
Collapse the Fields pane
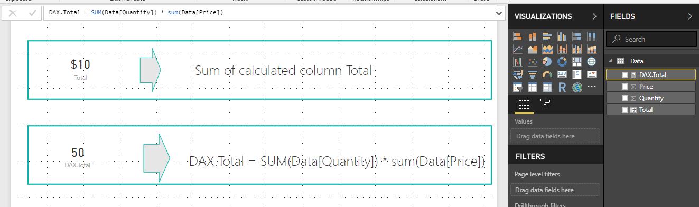point(690,16)
